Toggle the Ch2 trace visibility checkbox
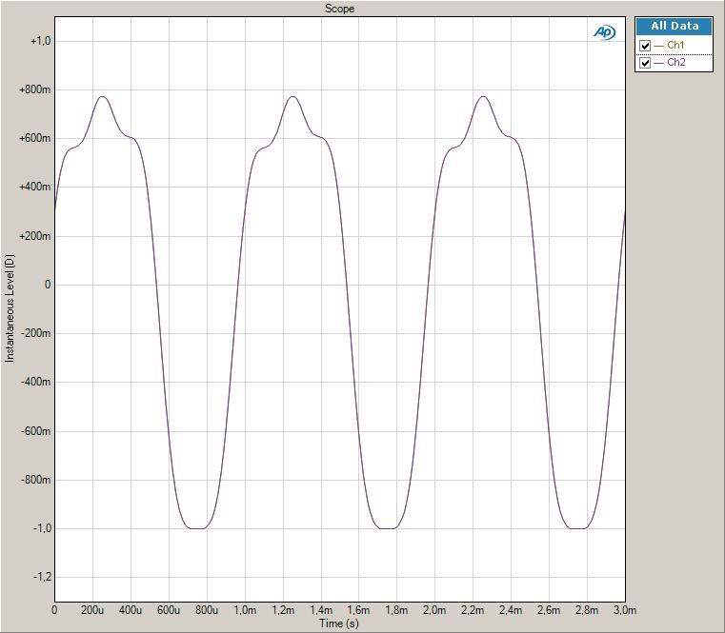 point(646,63)
